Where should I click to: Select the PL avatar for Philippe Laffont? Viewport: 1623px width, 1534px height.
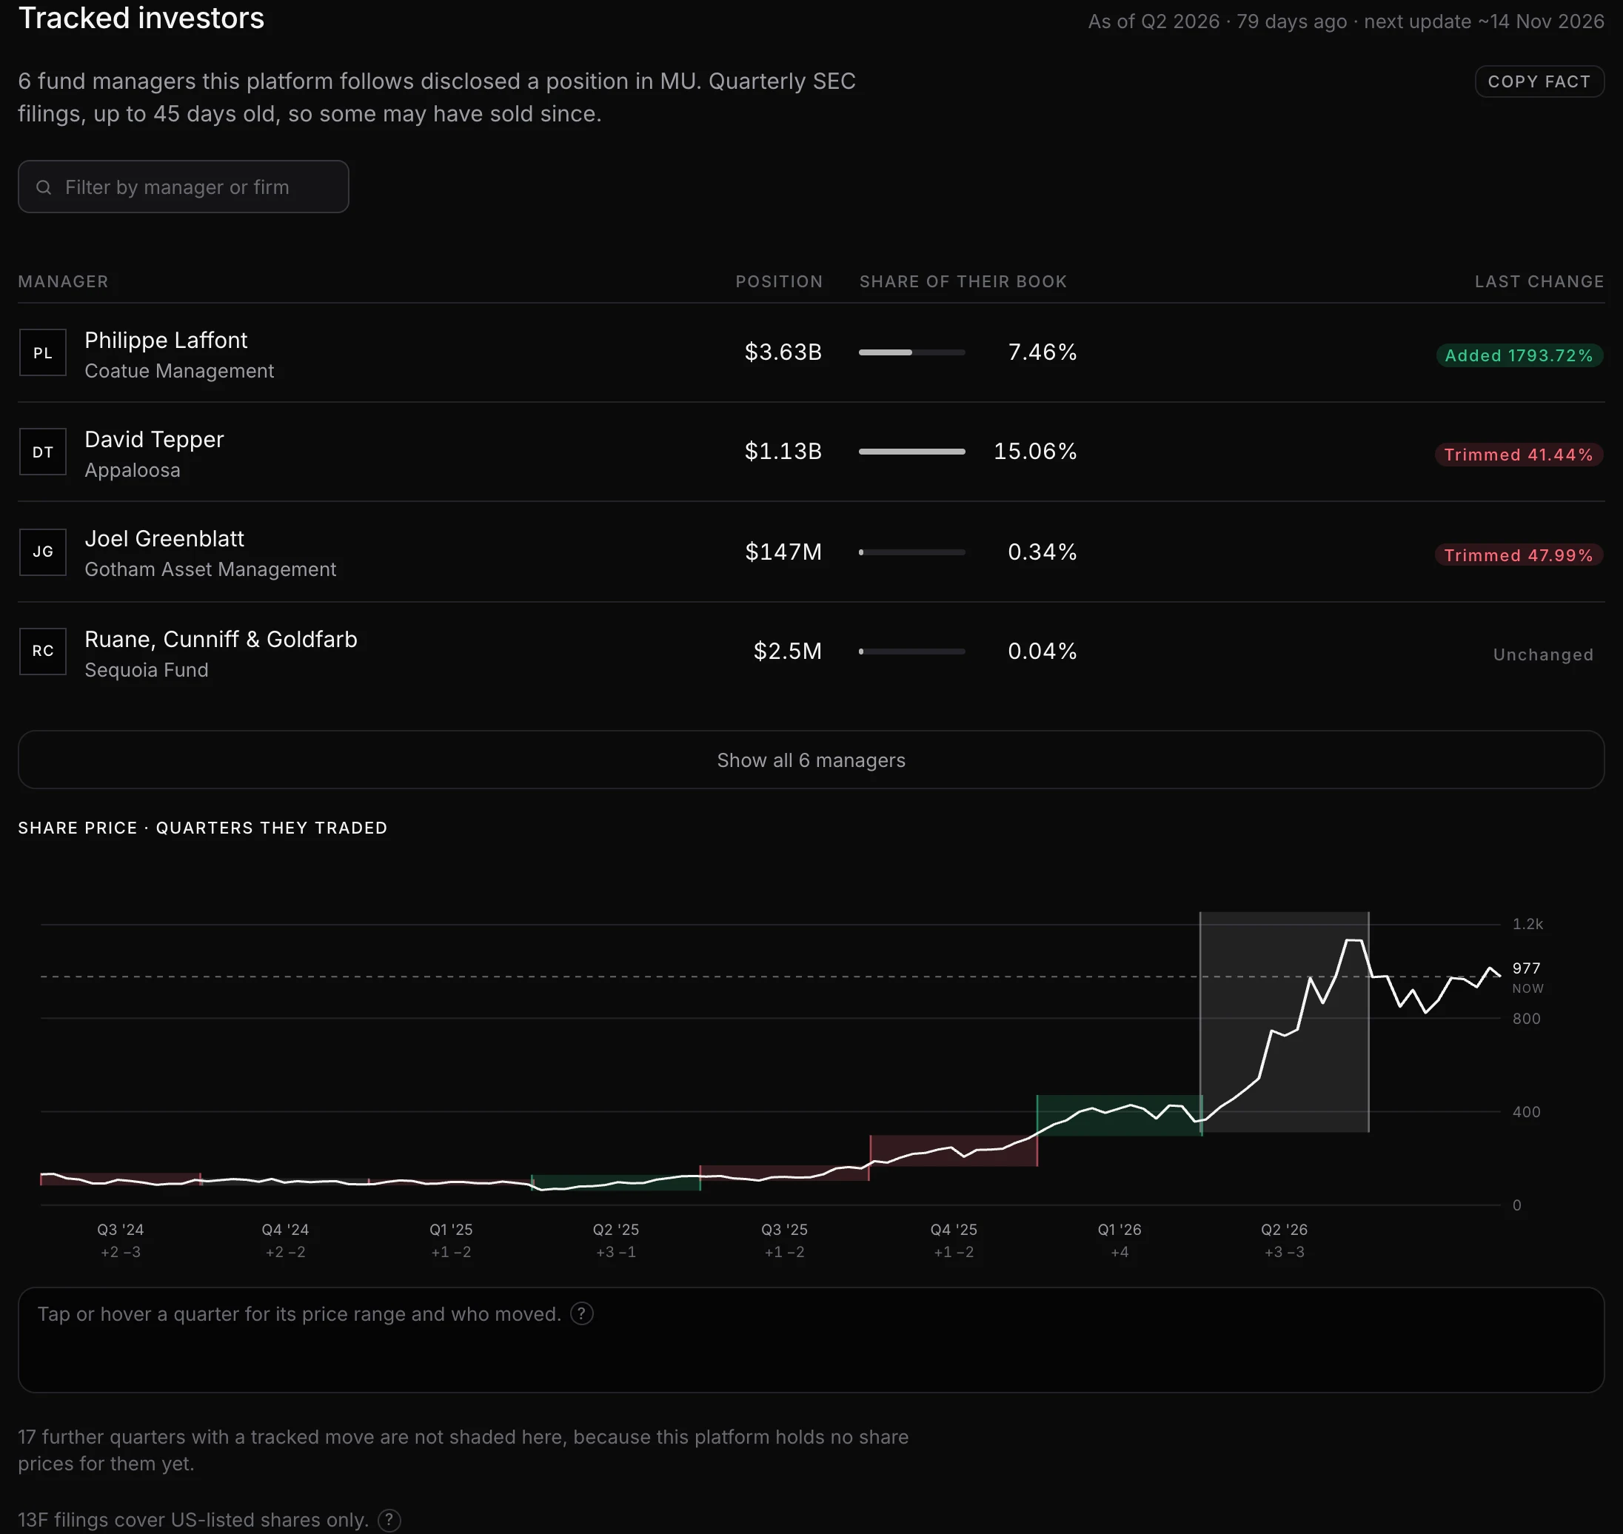click(x=42, y=352)
